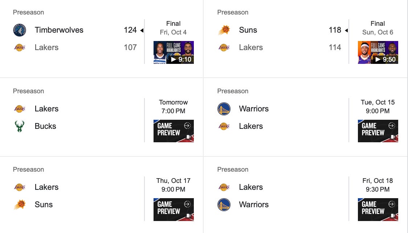Click the Tomorrow 7:00 PM game time
The height and width of the screenshot is (233, 408).
click(x=174, y=107)
